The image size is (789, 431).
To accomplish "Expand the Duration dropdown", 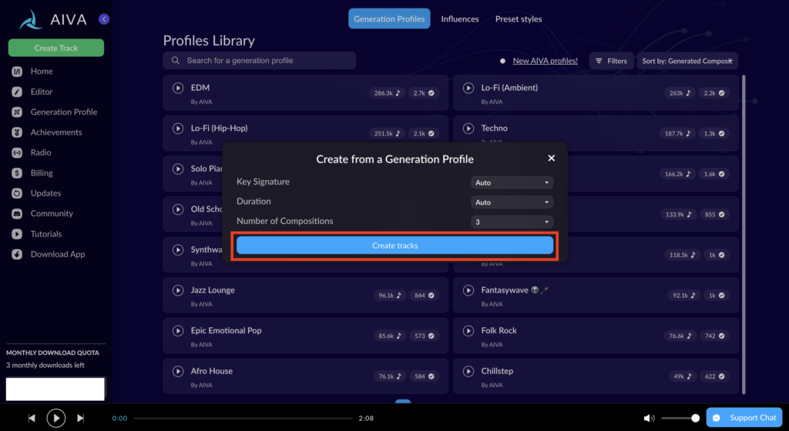I will [x=512, y=202].
